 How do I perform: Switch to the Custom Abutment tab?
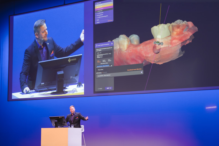104,61
